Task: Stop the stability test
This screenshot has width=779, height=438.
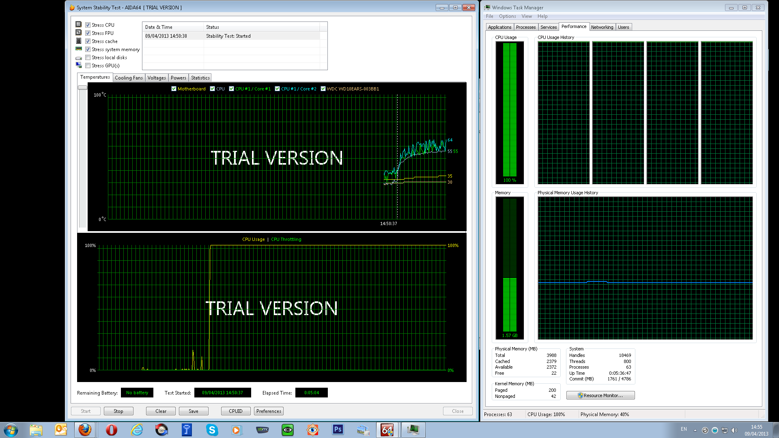Action: click(x=118, y=411)
